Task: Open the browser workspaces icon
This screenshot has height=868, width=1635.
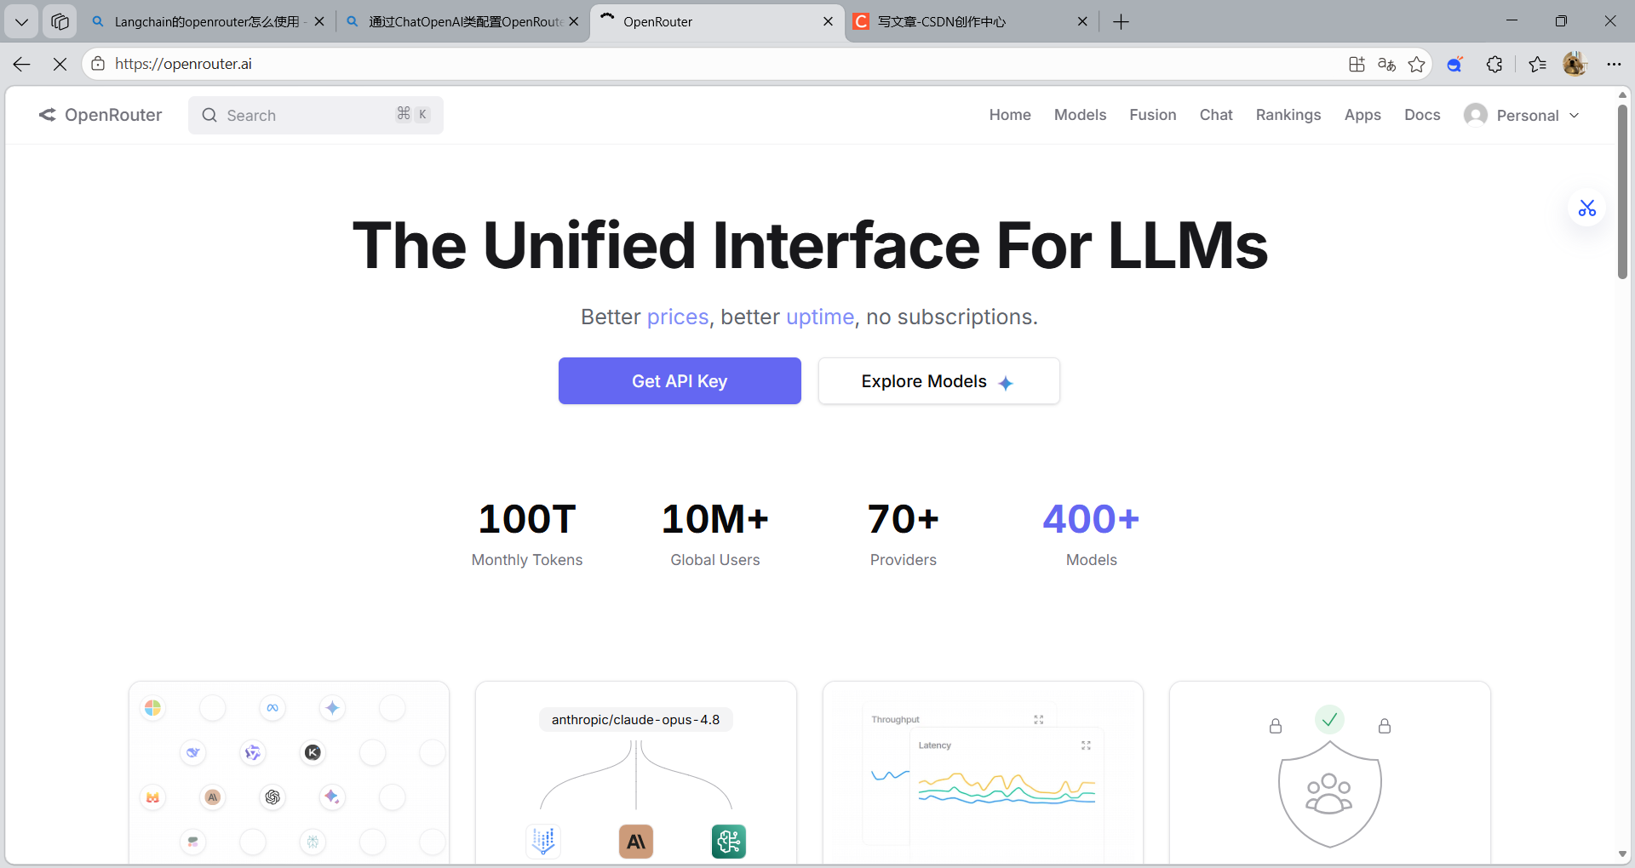Action: 60,21
